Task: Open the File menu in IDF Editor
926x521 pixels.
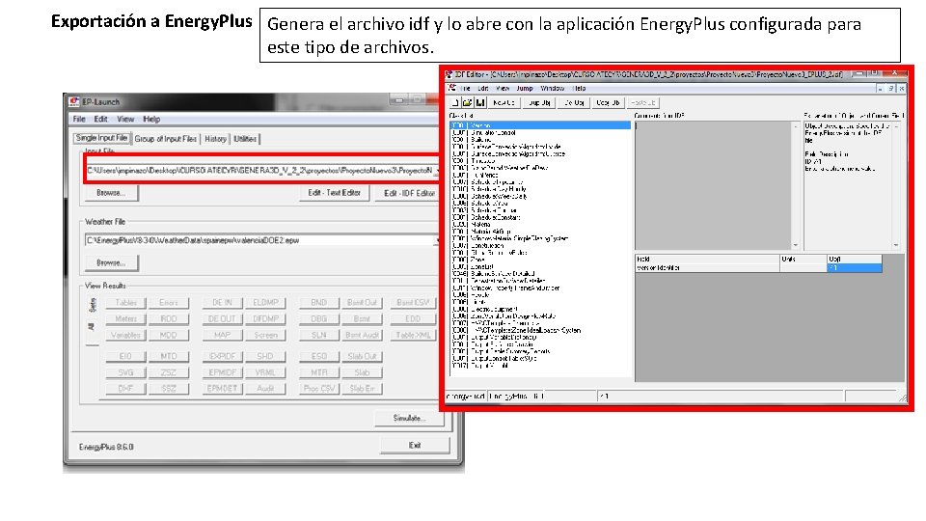Action: [x=465, y=88]
